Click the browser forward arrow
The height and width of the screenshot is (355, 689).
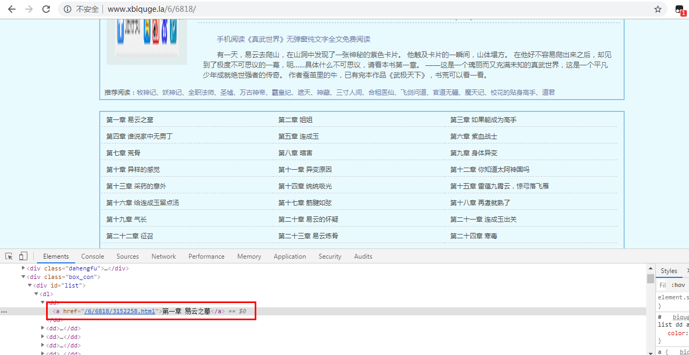point(29,9)
